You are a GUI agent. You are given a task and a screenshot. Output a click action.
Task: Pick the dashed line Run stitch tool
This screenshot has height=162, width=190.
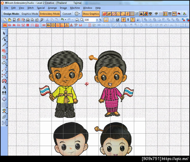click(x=4, y=69)
